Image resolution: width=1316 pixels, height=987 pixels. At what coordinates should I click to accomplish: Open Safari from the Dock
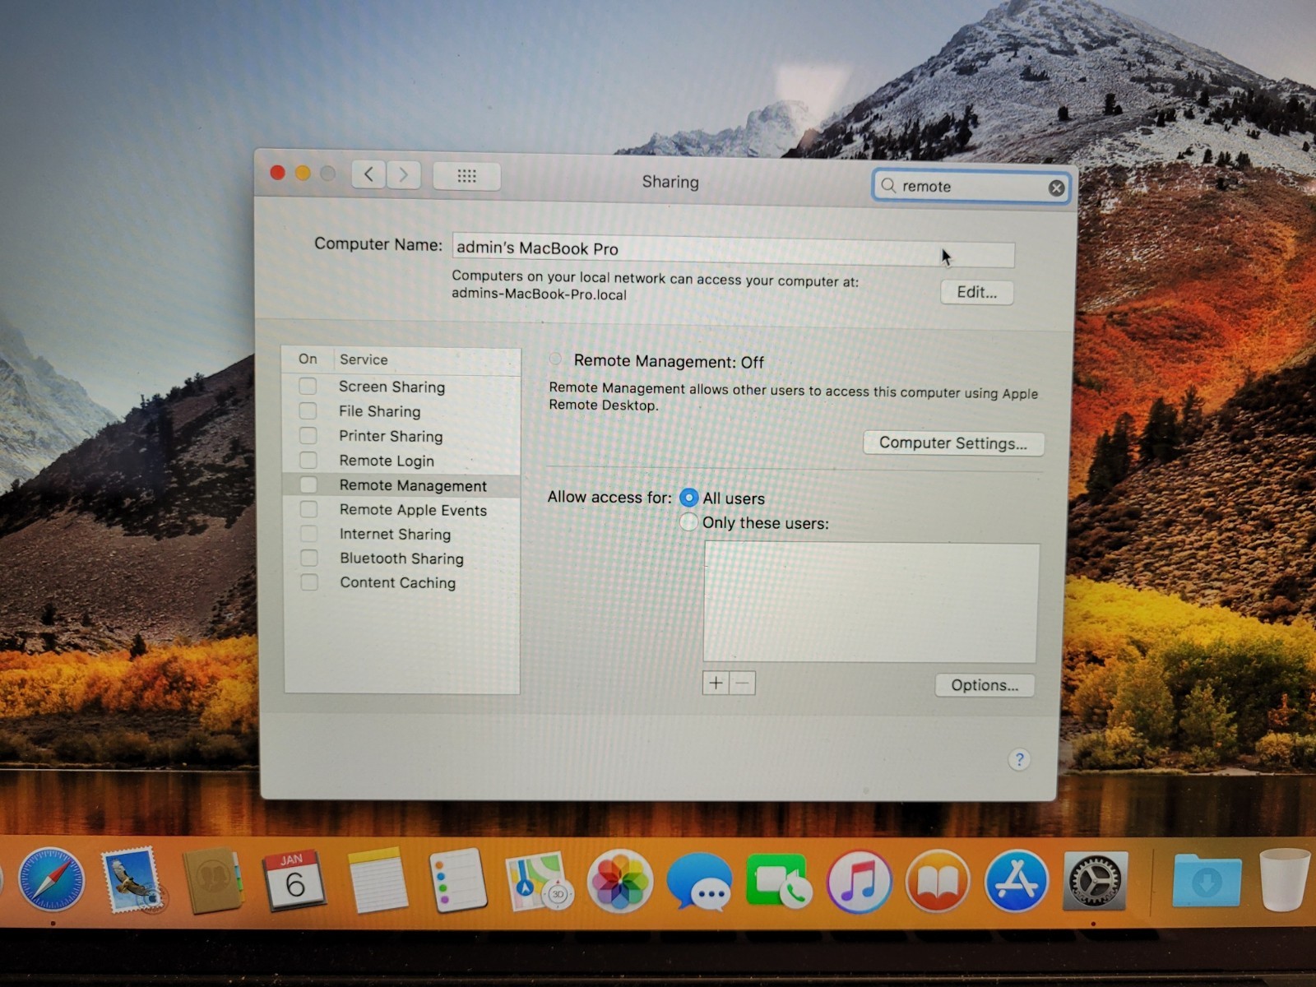51,881
